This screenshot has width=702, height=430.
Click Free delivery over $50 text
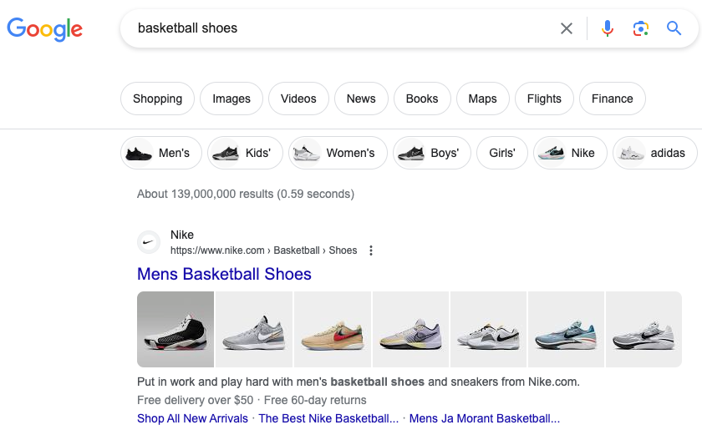[196, 400]
